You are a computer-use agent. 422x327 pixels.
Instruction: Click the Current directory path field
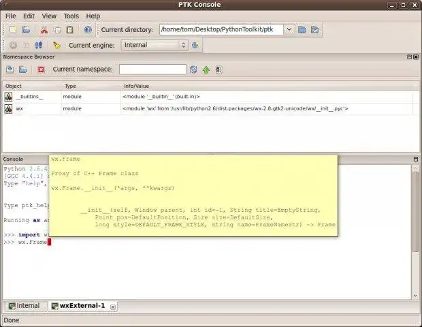pos(221,29)
